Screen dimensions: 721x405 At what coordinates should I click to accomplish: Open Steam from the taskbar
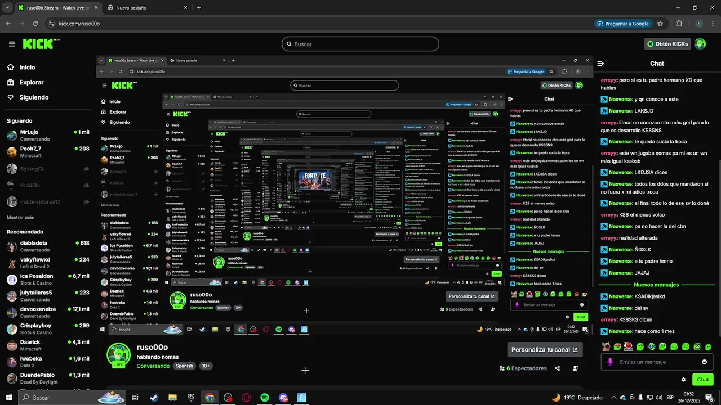pos(154,397)
